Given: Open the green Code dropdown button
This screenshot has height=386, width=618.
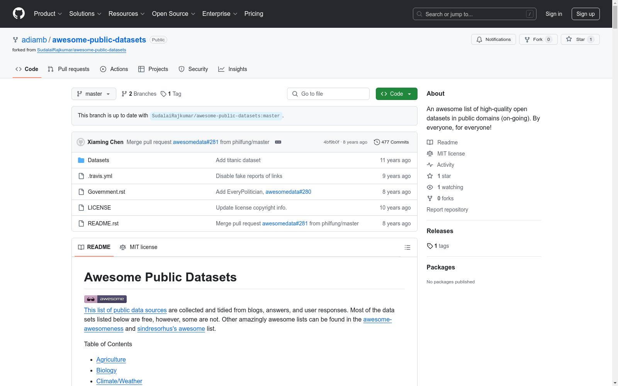Looking at the screenshot, I should [x=397, y=94].
